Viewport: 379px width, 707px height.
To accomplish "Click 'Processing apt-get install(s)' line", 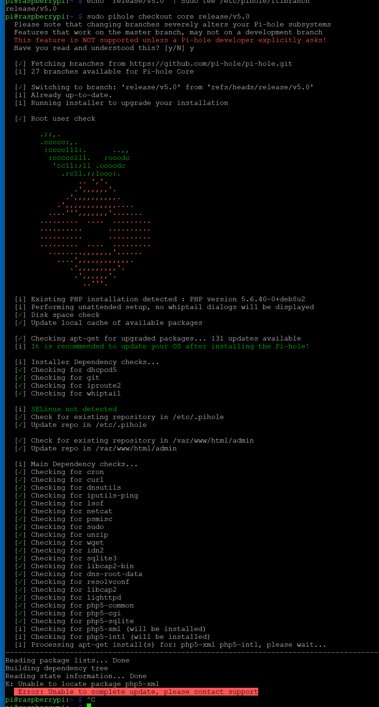I will [x=170, y=645].
